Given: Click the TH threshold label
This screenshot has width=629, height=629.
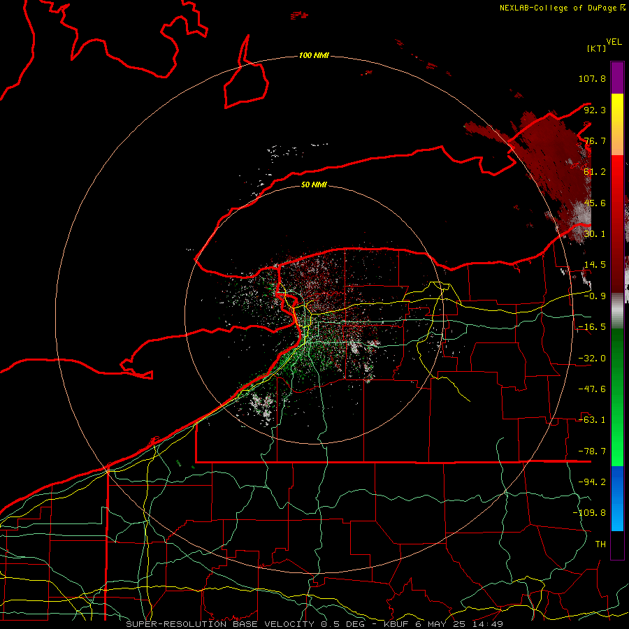Looking at the screenshot, I should 600,544.
